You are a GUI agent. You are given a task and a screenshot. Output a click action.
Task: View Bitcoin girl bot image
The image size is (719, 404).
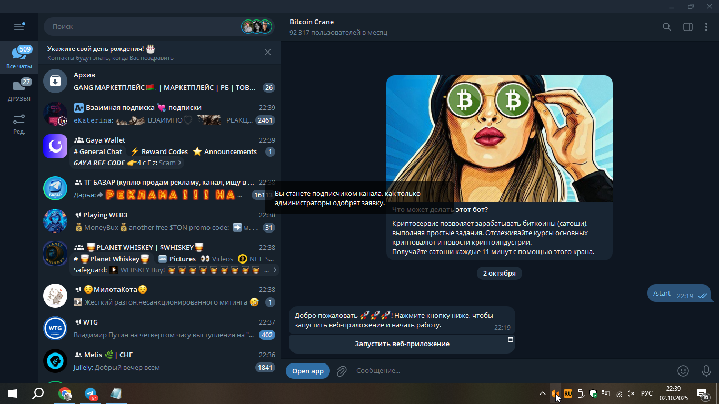pyautogui.click(x=500, y=138)
